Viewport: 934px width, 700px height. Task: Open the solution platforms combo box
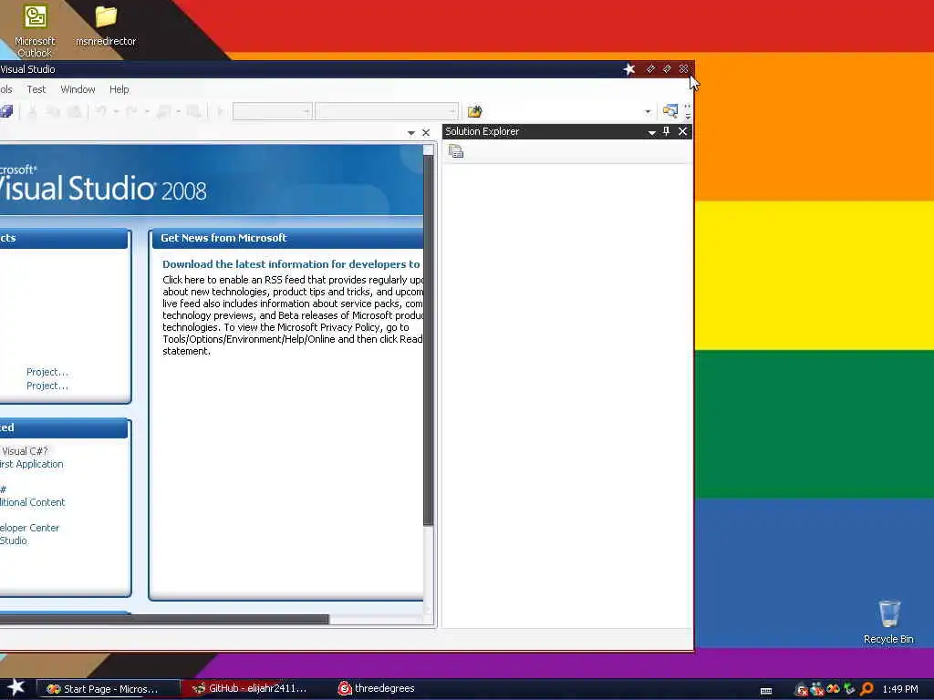(x=387, y=111)
